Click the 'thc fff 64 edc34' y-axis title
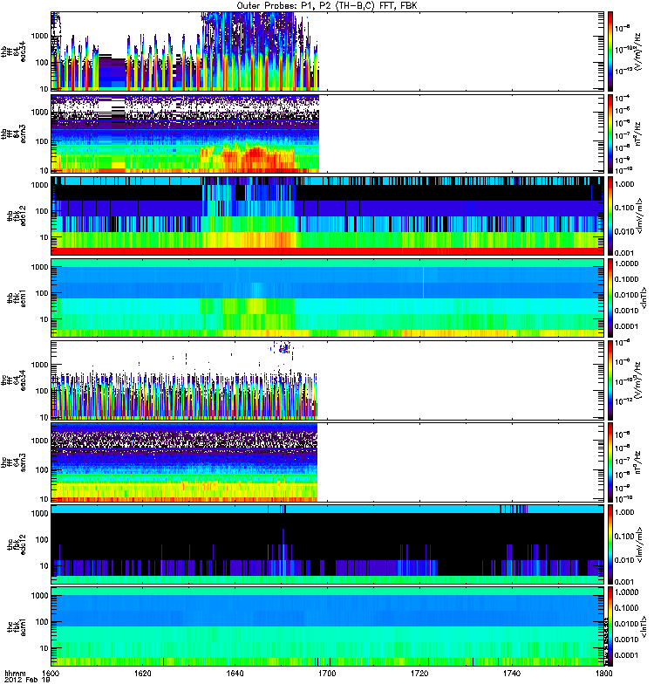Viewport: 654px width, 698px height. coord(13,380)
